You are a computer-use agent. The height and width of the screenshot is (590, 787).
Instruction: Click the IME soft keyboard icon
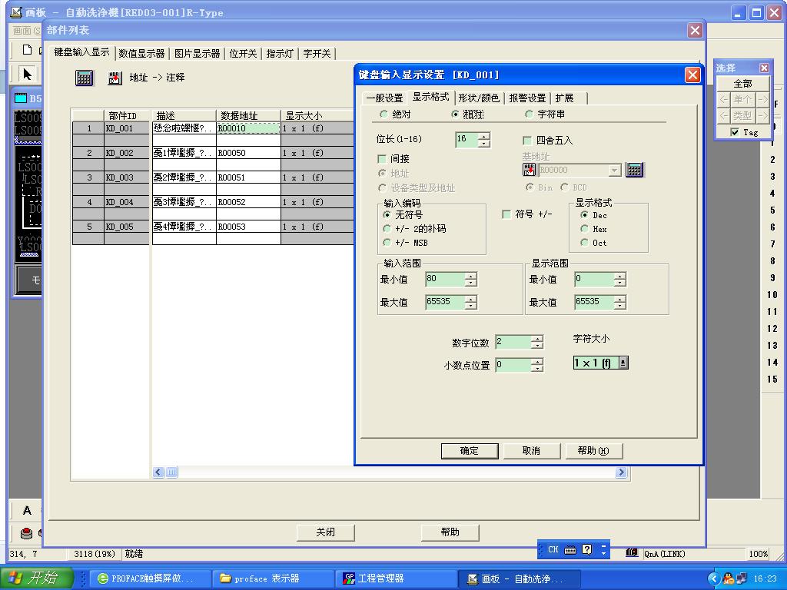[570, 550]
